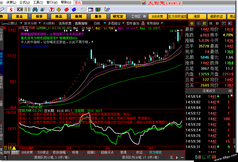Click the 港股权证 button
The image size is (238, 162).
[216, 17]
